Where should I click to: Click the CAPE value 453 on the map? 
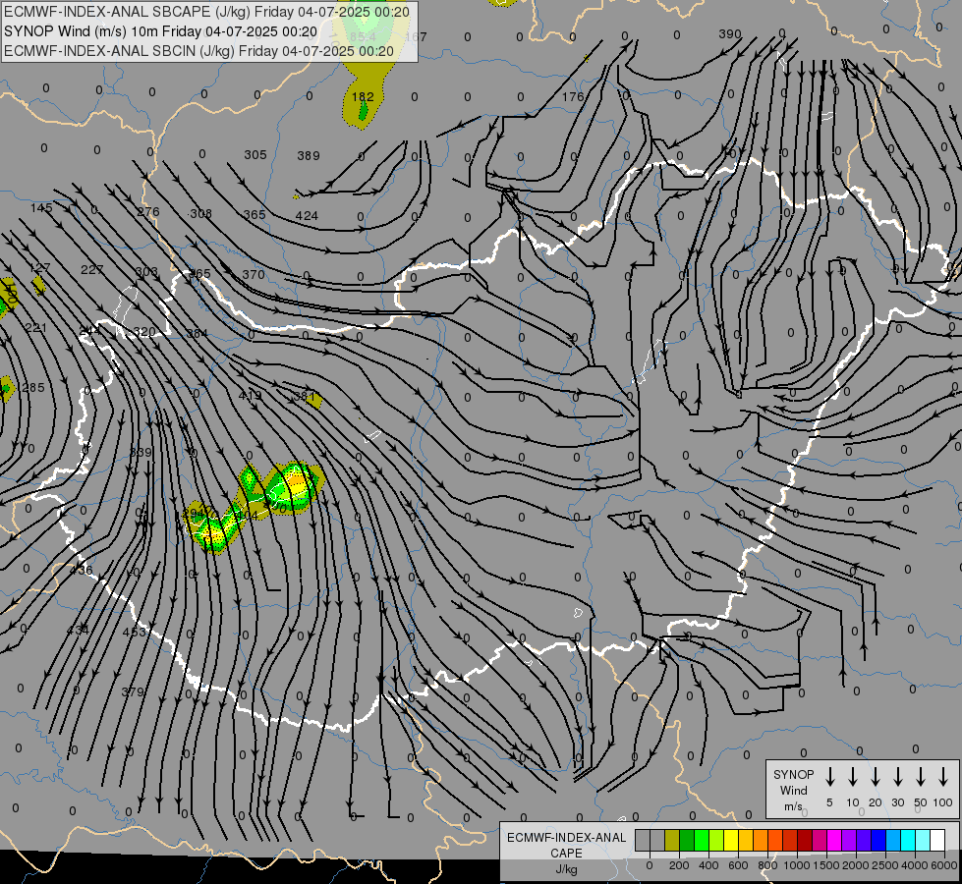[x=135, y=632]
